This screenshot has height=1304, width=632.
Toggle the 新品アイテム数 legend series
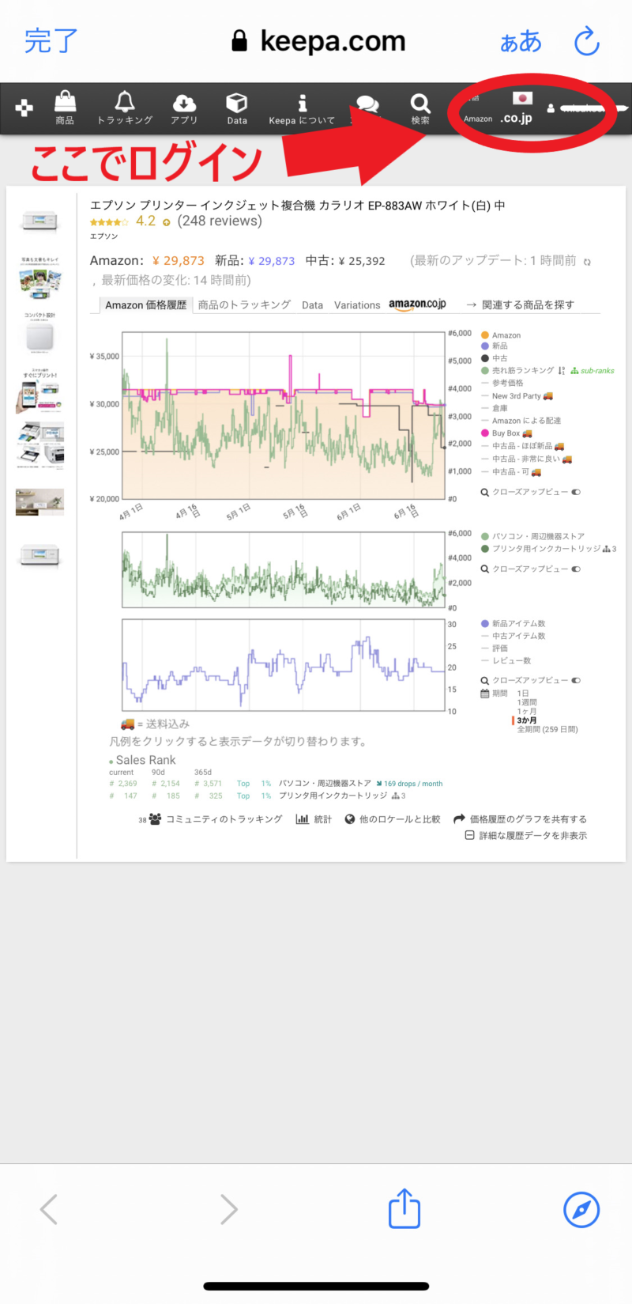pyautogui.click(x=513, y=623)
